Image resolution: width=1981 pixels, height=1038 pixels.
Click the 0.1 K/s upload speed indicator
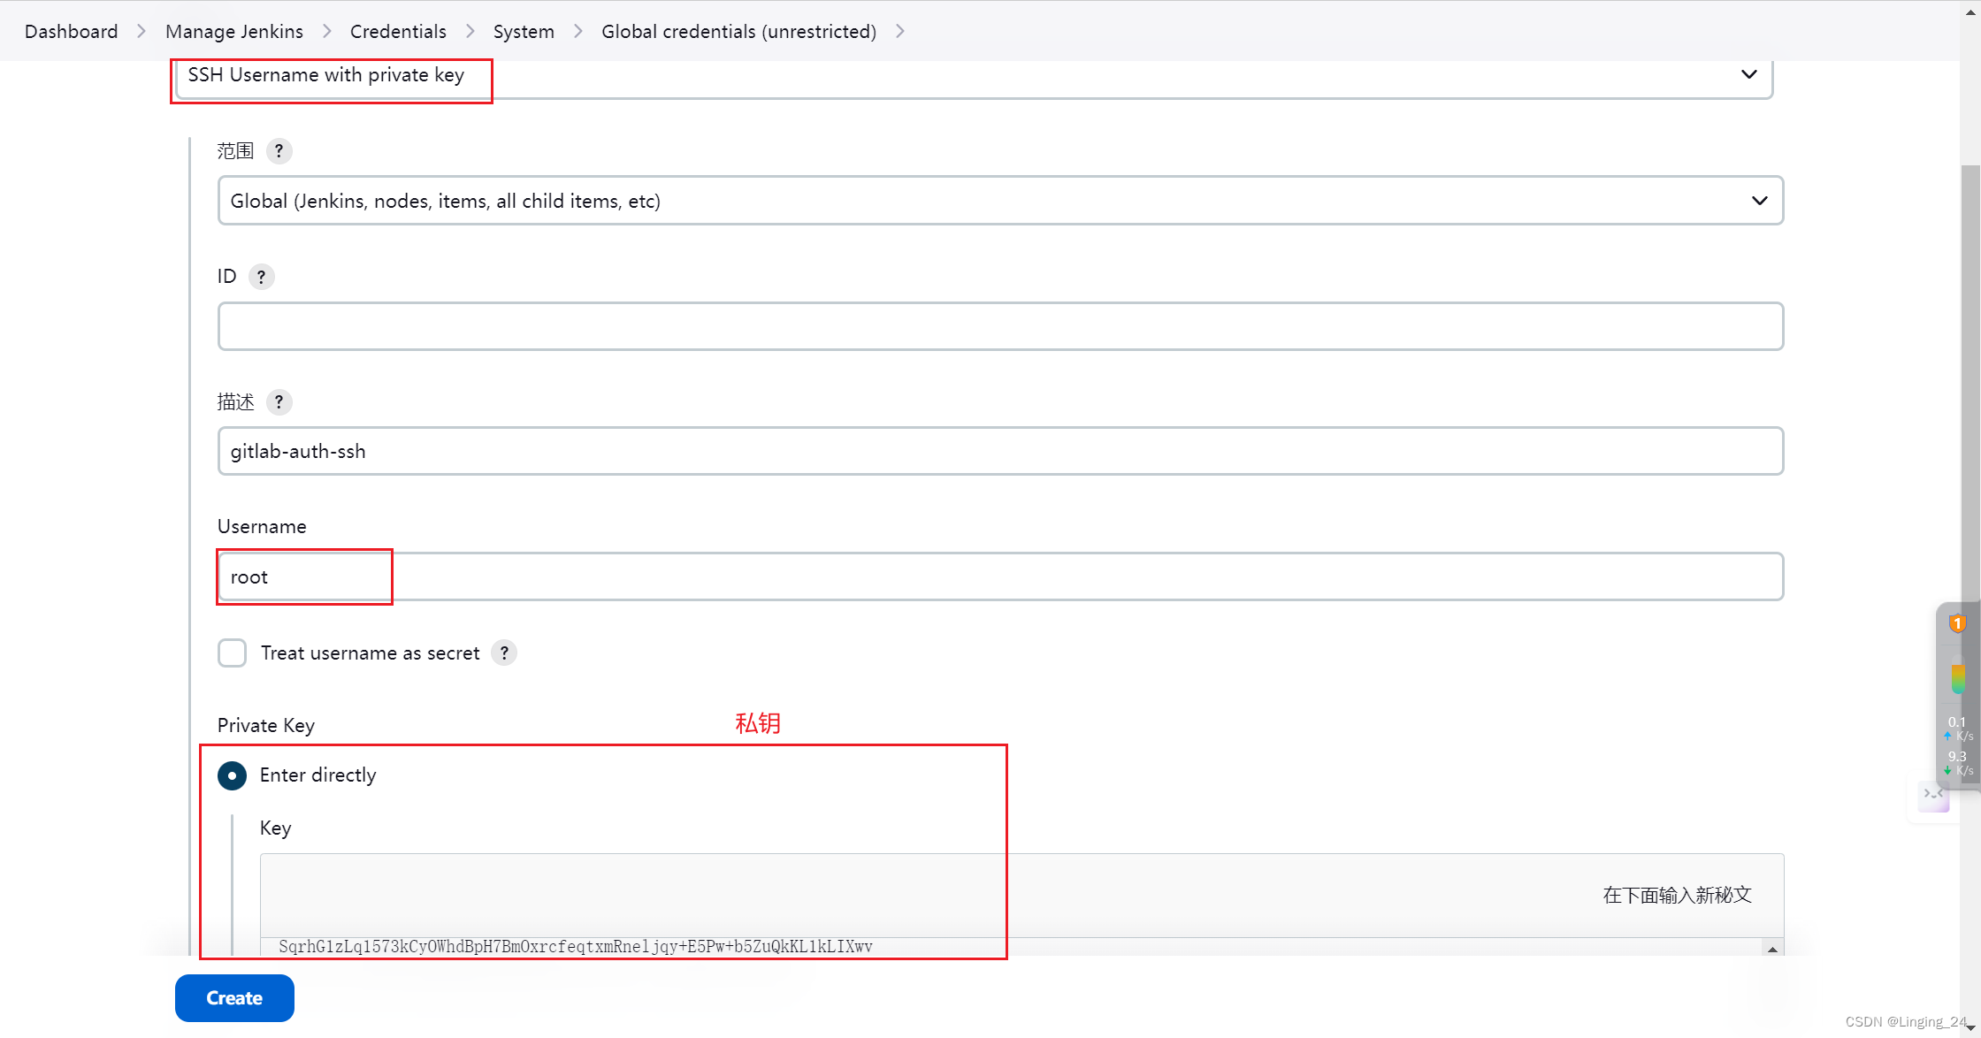tap(1959, 729)
